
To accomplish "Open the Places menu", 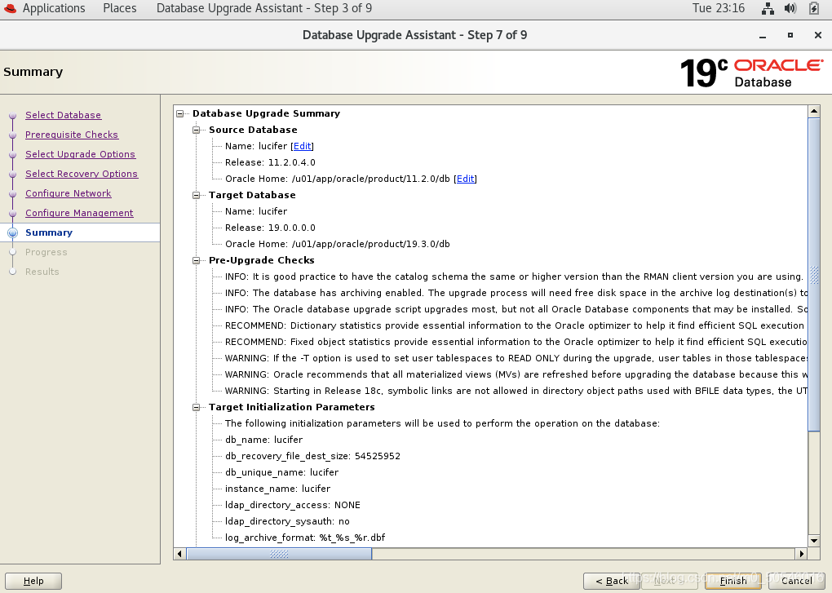I will click(119, 8).
